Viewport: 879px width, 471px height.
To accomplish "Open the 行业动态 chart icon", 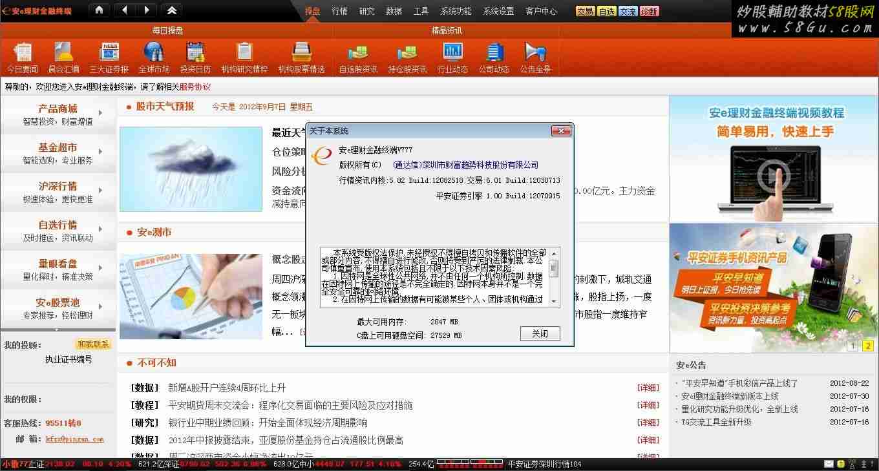I will pos(452,58).
